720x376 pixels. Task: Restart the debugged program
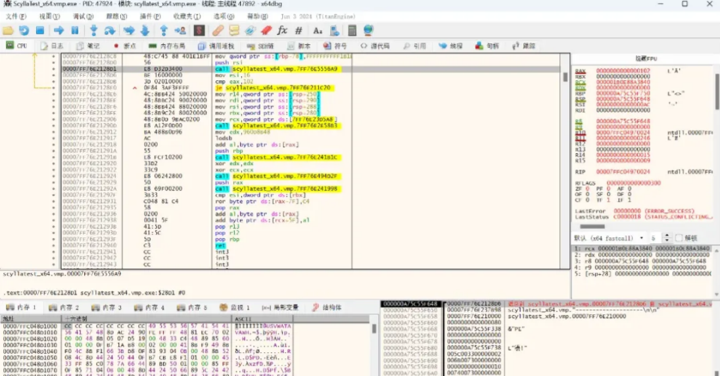pos(24,31)
